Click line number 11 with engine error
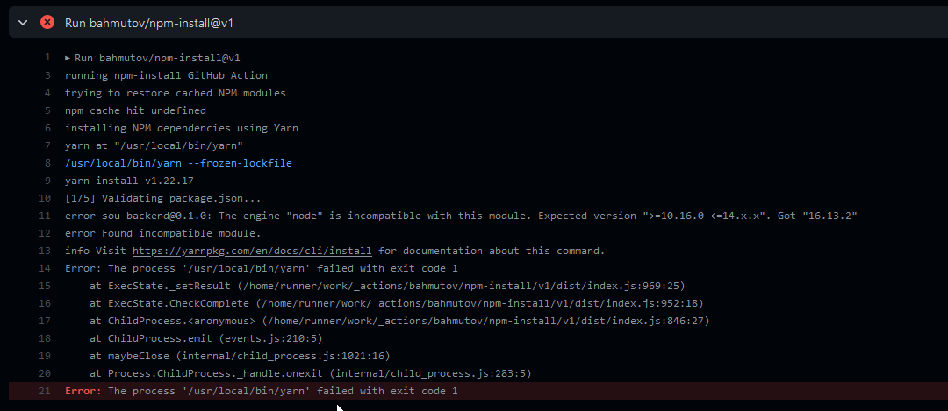This screenshot has width=948, height=411. click(45, 216)
